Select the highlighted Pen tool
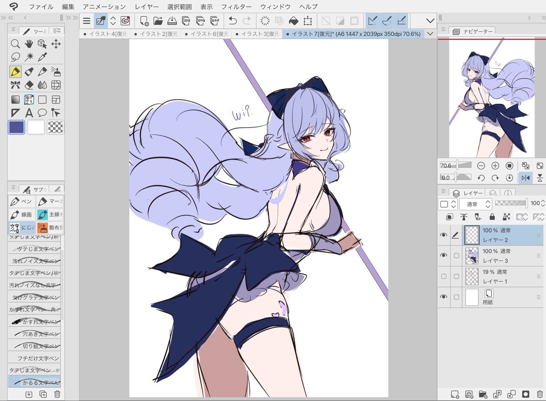Screen dimensions: 546x401 [15, 71]
